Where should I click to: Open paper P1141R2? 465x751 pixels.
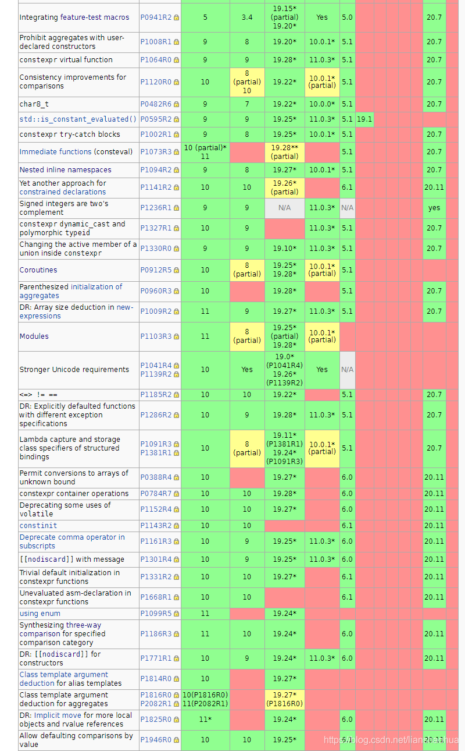[156, 187]
